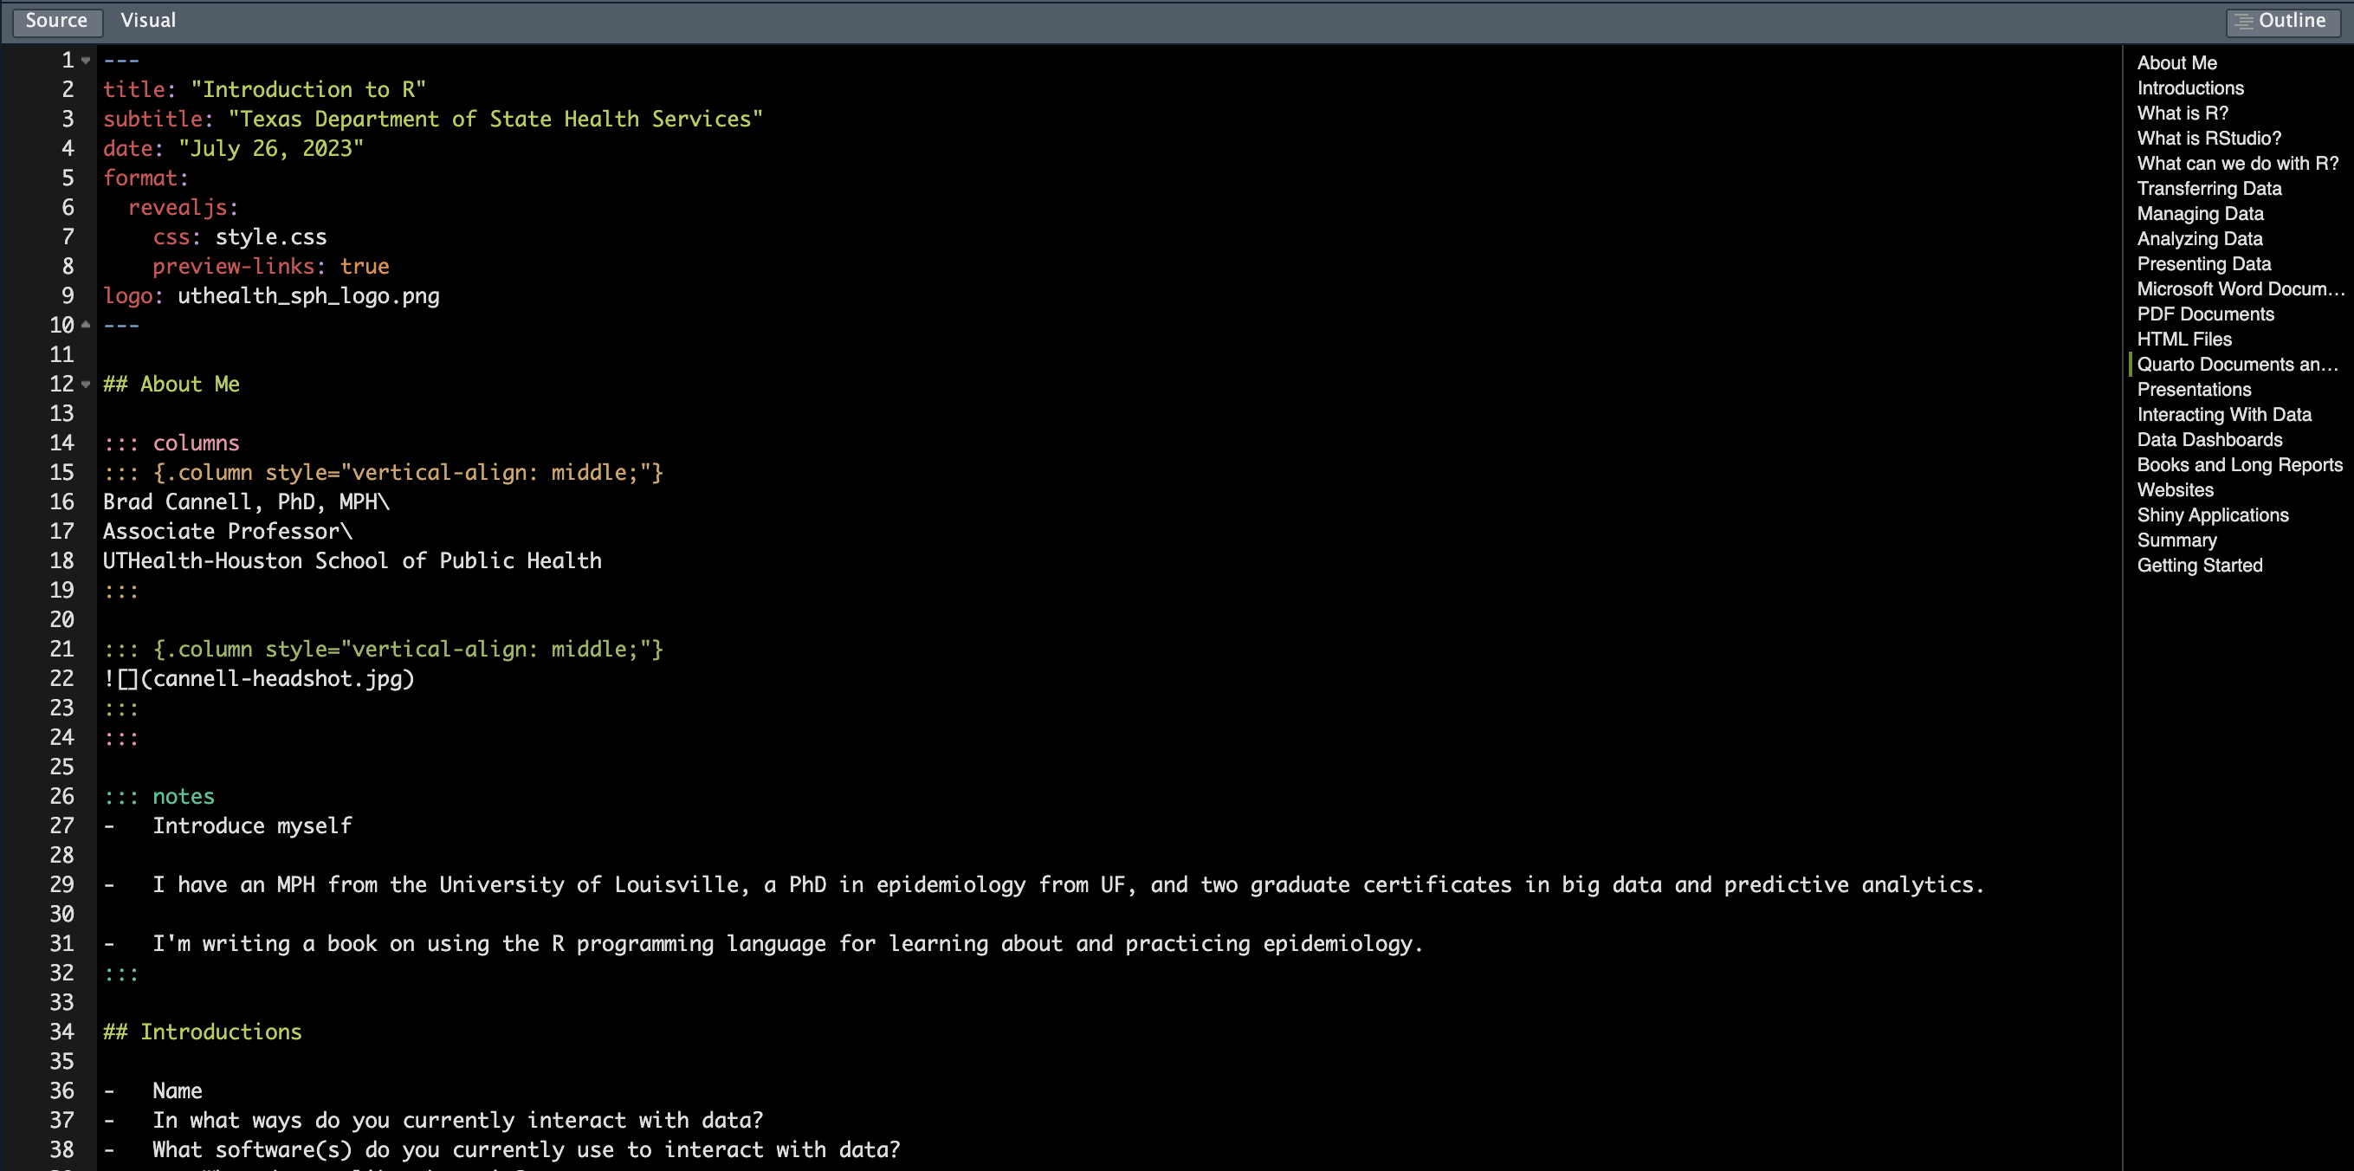This screenshot has height=1171, width=2354.
Task: Click the Summary entry in outline
Action: (x=2176, y=540)
